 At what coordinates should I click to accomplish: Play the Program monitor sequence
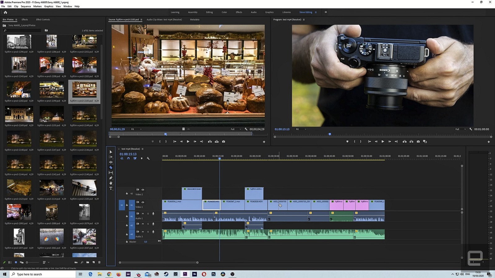click(383, 142)
